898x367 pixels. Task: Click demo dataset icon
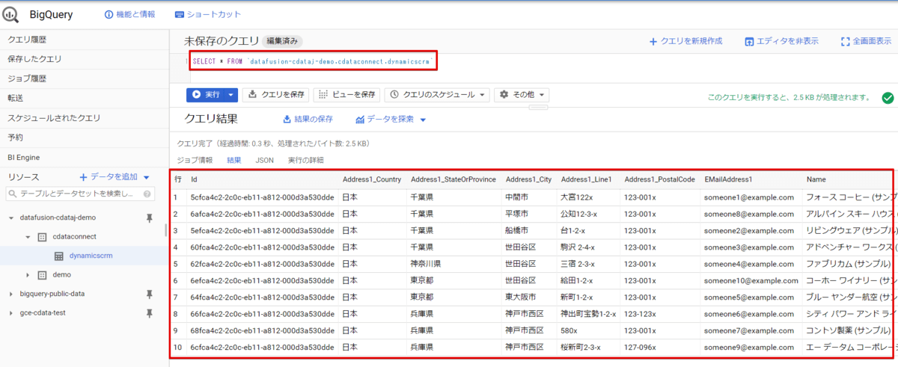click(43, 275)
